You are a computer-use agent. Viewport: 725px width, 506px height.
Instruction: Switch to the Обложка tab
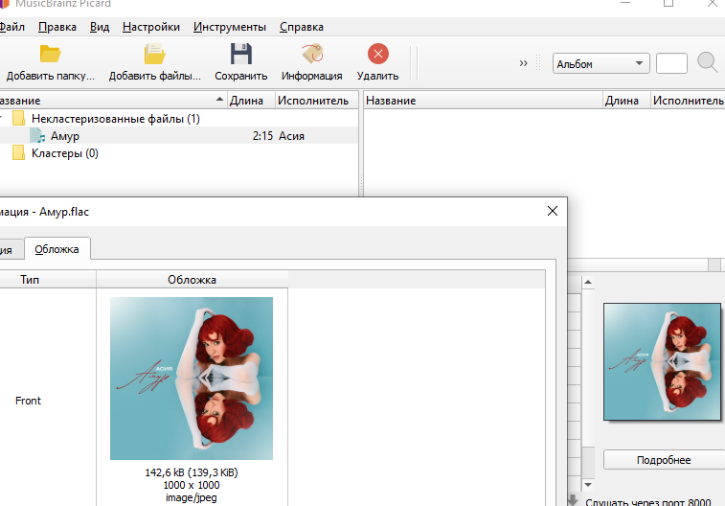57,249
